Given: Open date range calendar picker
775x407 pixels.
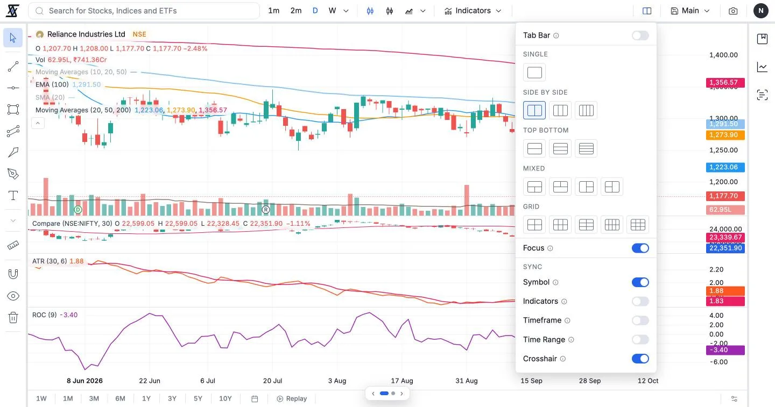Looking at the screenshot, I should tap(255, 399).
